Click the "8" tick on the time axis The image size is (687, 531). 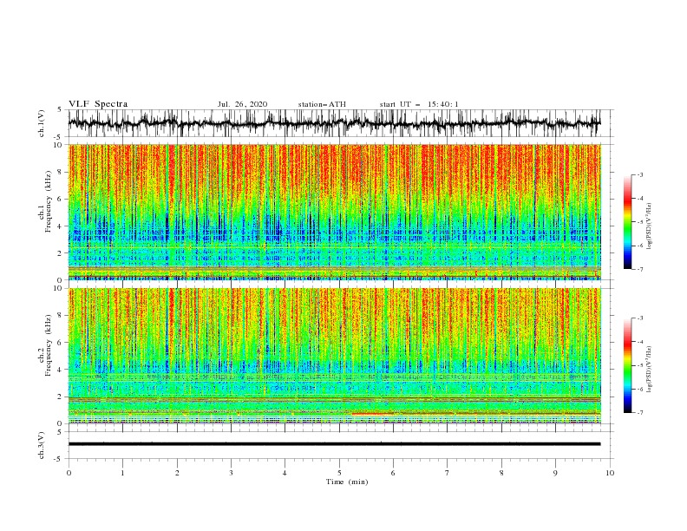coord(501,473)
